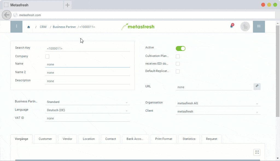The image size is (280, 161).
Task: Open the Language dropdown showing Deutsch (DE)
Action: 87,110
